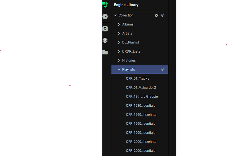The image size is (227, 156).
Task: Click the Engine Library header title
Action: [126, 5]
